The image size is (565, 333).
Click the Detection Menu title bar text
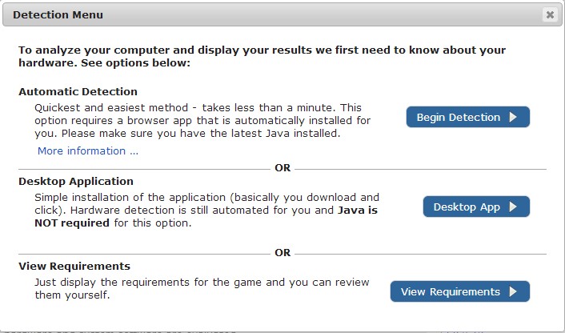click(x=58, y=14)
